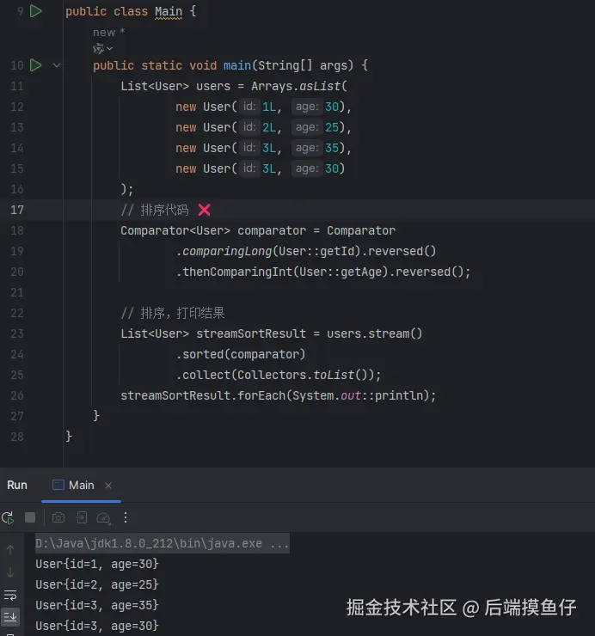Click the attach/exit console icon
595x636 pixels.
point(81,517)
